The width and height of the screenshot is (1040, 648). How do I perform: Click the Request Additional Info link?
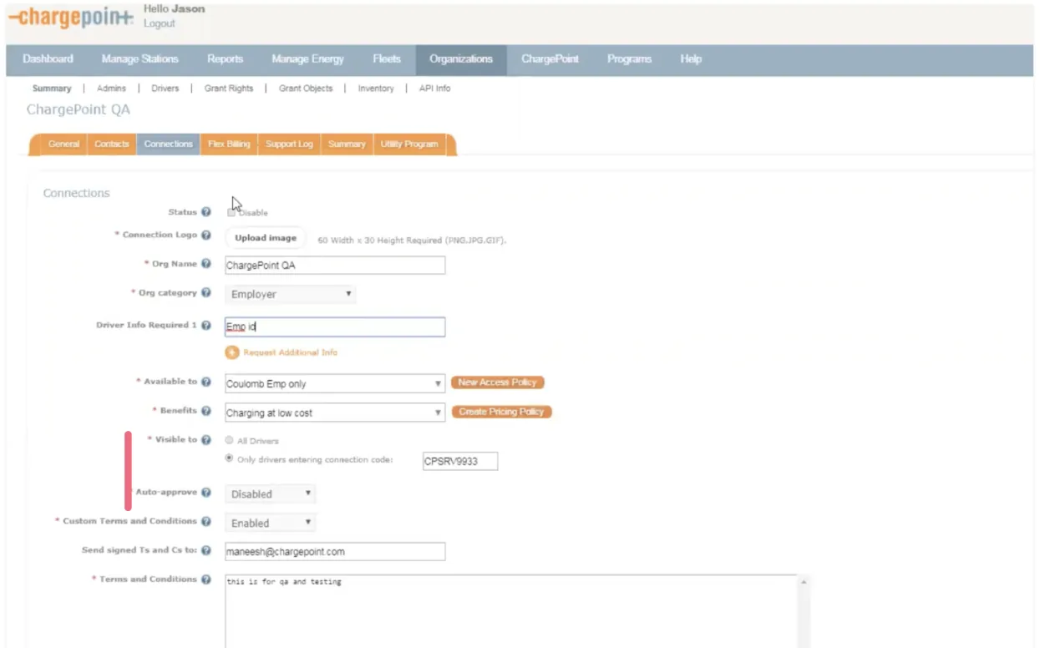pos(291,352)
